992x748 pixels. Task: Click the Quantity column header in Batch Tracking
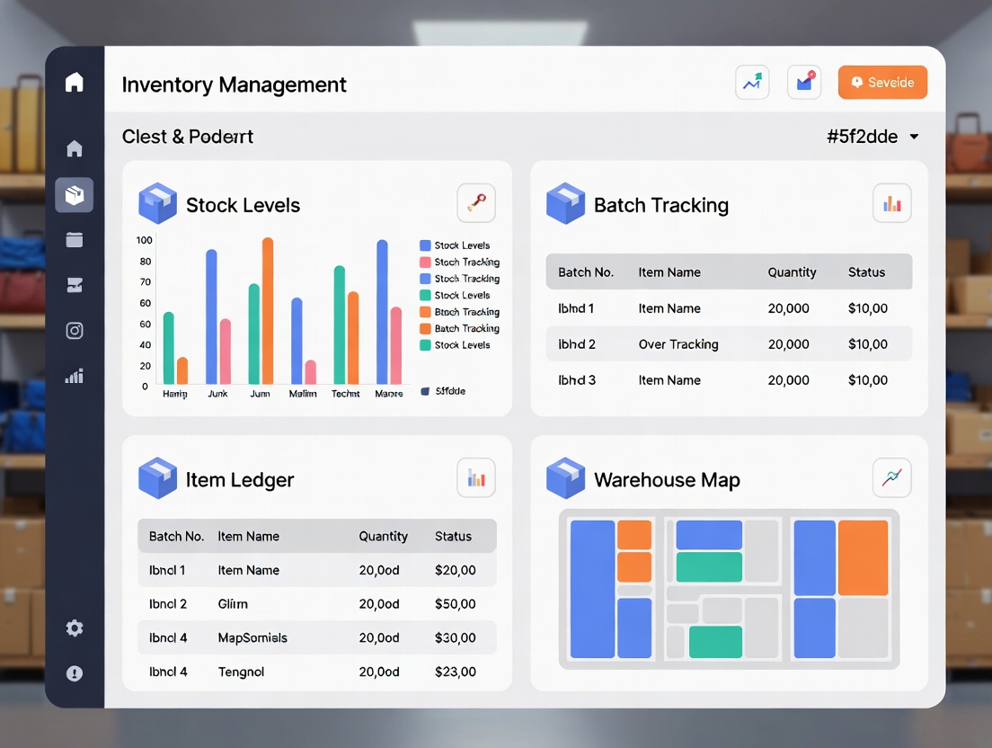tap(792, 272)
